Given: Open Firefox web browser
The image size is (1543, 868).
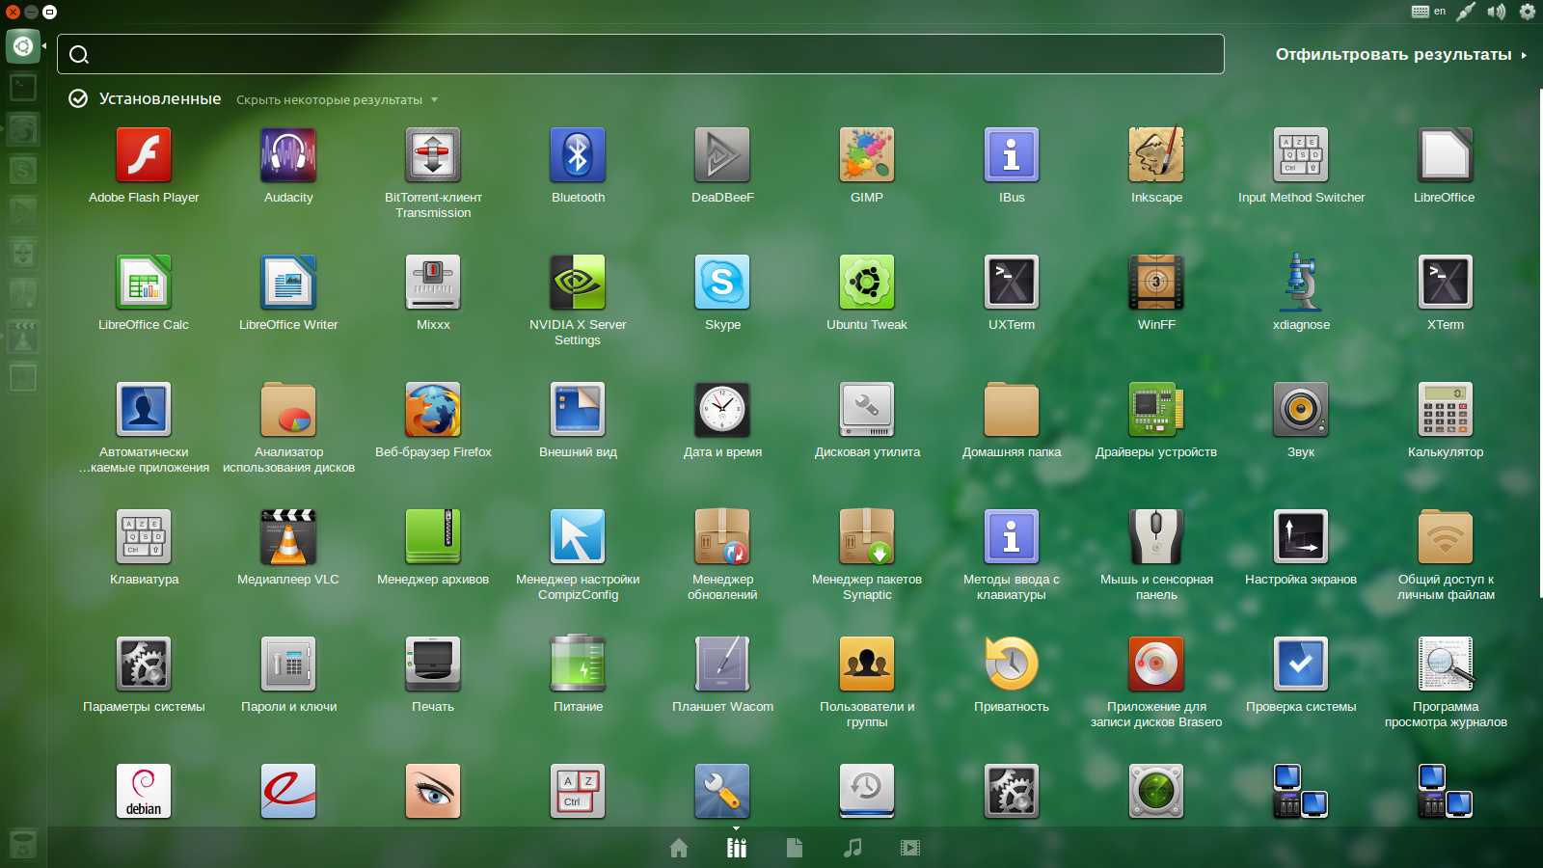Looking at the screenshot, I should coord(433,410).
